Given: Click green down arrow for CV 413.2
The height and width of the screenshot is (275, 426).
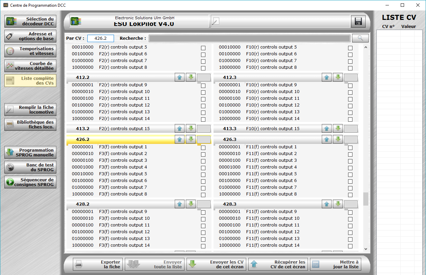Looking at the screenshot, I should click(x=191, y=129).
